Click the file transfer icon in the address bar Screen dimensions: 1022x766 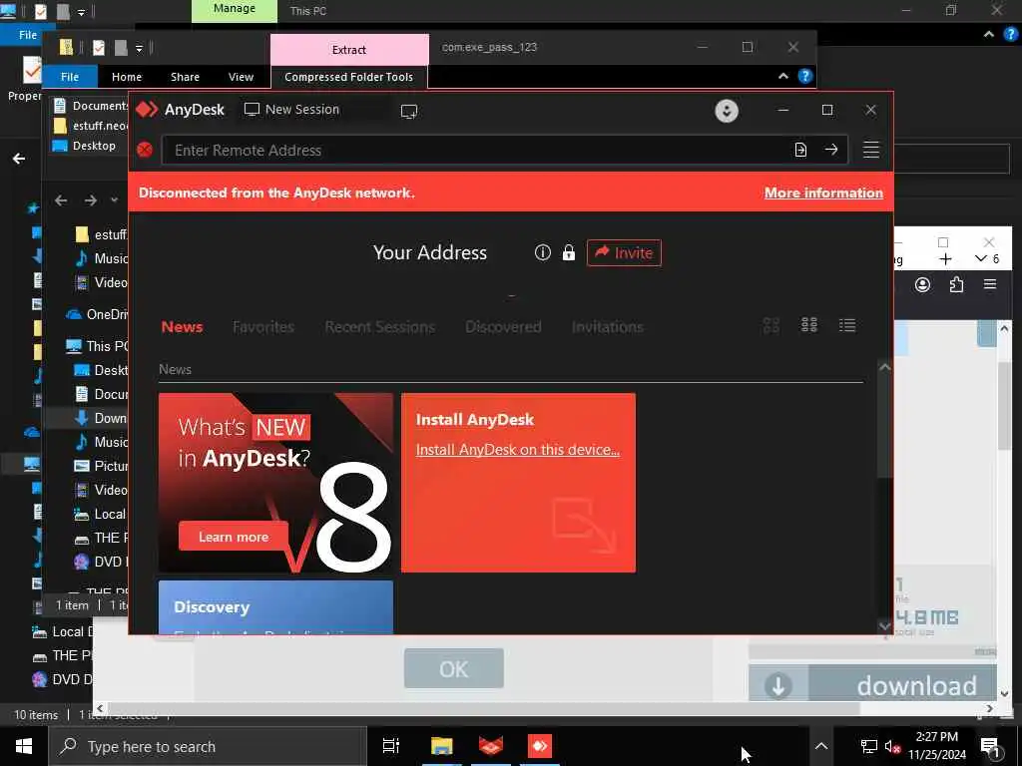pyautogui.click(x=800, y=150)
